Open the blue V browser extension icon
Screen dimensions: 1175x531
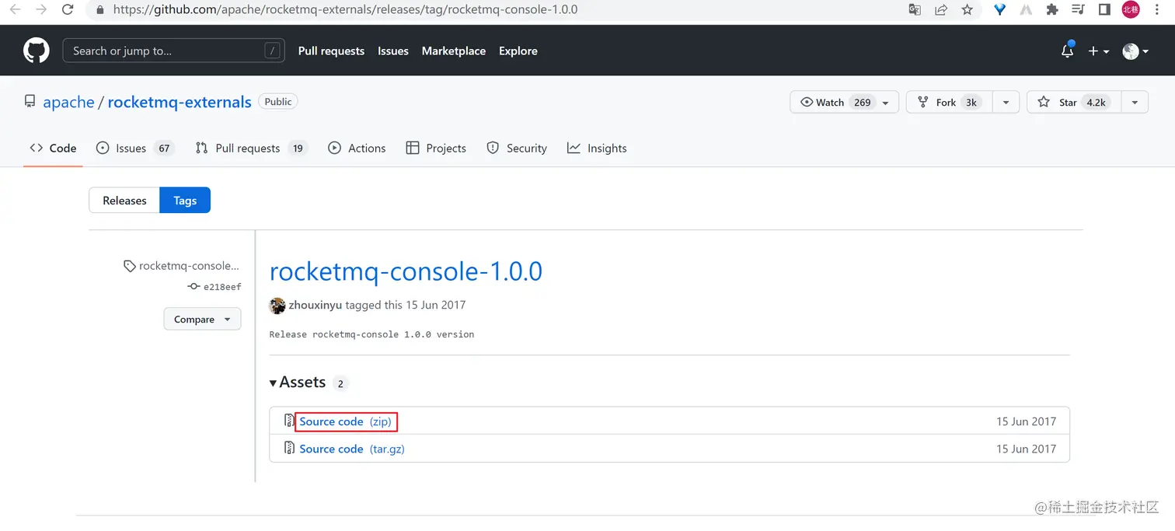pyautogui.click(x=1000, y=10)
